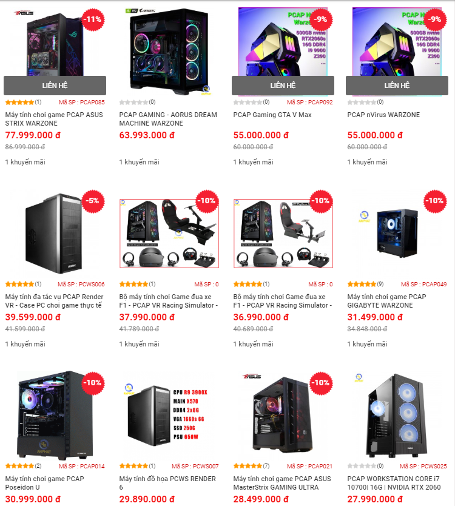Open the PCAP GAMING - AORUS DREAM MACHINE WARZONE link
The image size is (455, 506).
168,119
